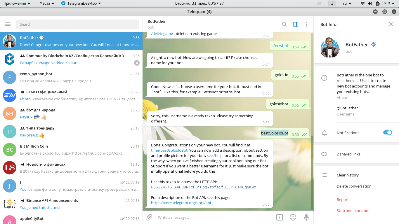Click the BotFather chat header title
Screen dimensions: 399x224
pyautogui.click(x=157, y=21)
